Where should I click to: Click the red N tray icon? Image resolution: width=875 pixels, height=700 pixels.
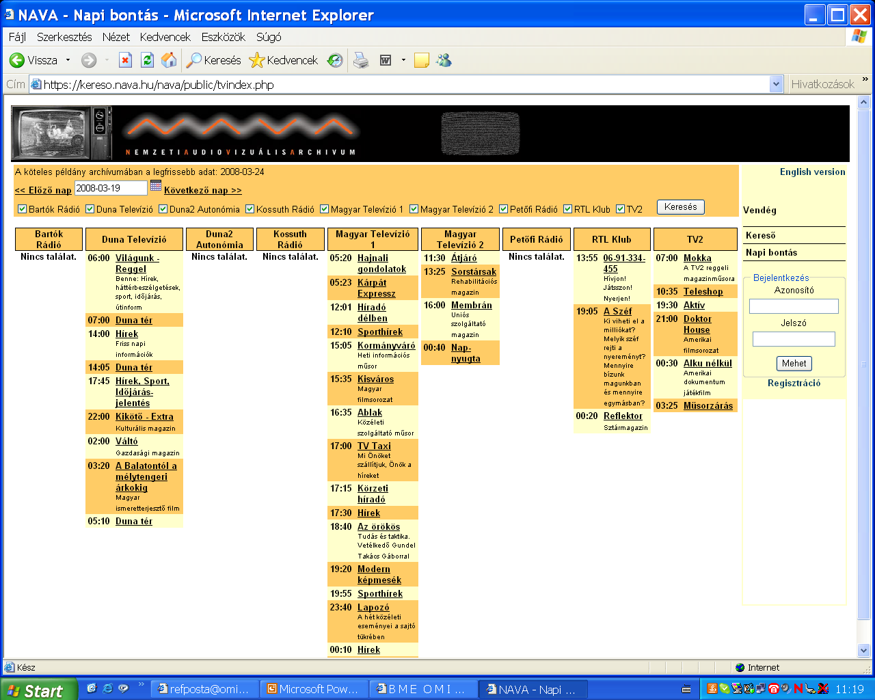pos(798,688)
